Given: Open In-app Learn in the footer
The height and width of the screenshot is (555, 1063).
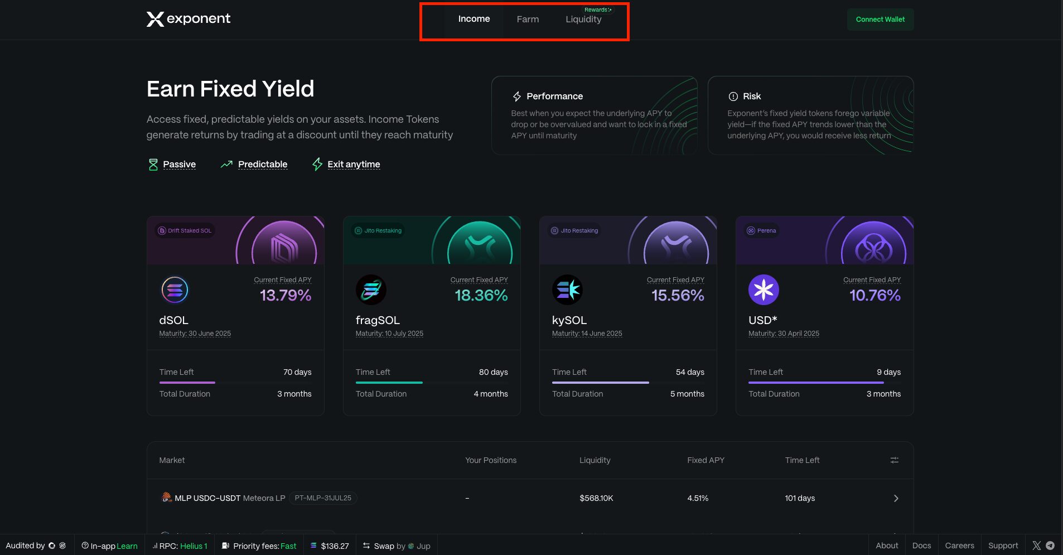Looking at the screenshot, I should point(109,546).
